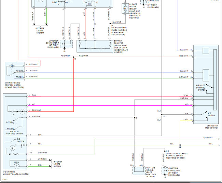Select the I8 instrument panel harness note
Image resolution: width=222 pixels, height=183 pixels.
click(119, 30)
